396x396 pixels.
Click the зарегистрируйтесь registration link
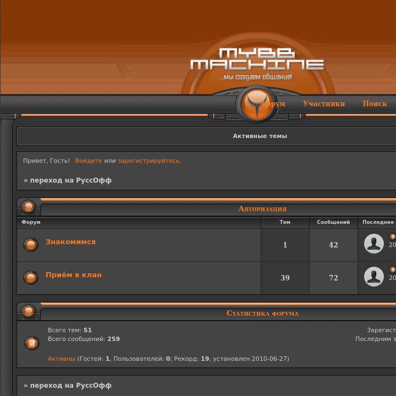pyautogui.click(x=150, y=161)
